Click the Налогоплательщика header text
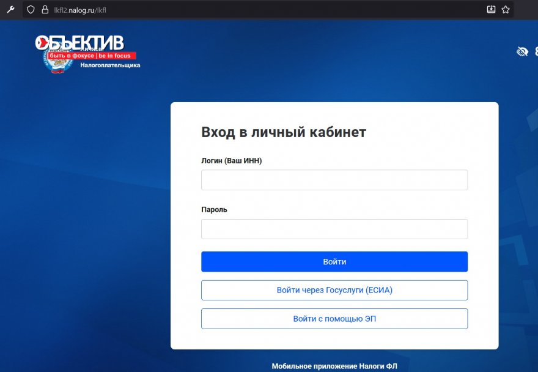Viewport: 538px width, 372px height. pos(110,65)
